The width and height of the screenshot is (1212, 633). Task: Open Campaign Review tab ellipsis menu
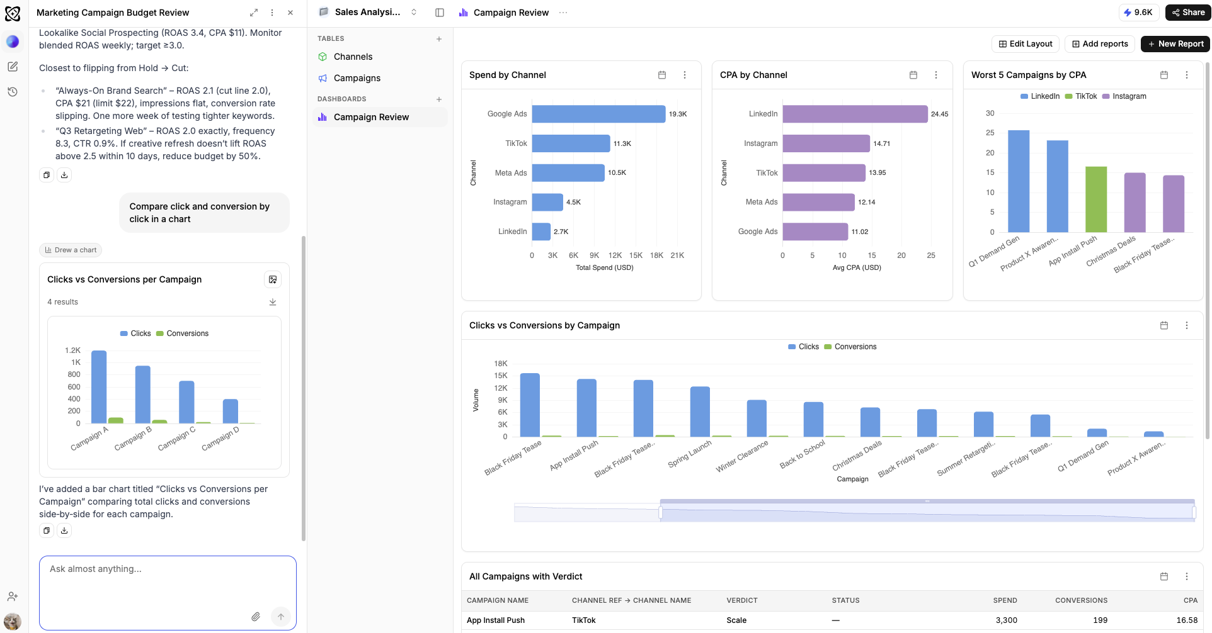pyautogui.click(x=563, y=13)
